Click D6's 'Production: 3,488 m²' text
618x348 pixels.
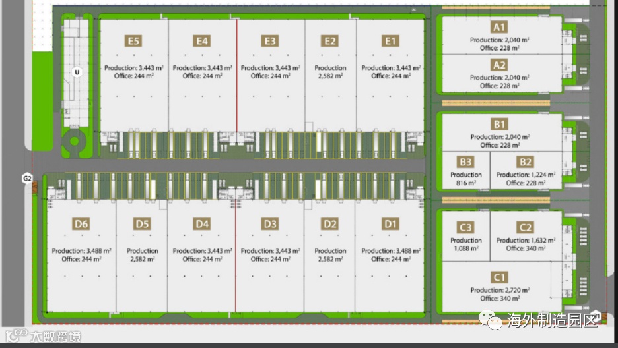(x=82, y=251)
